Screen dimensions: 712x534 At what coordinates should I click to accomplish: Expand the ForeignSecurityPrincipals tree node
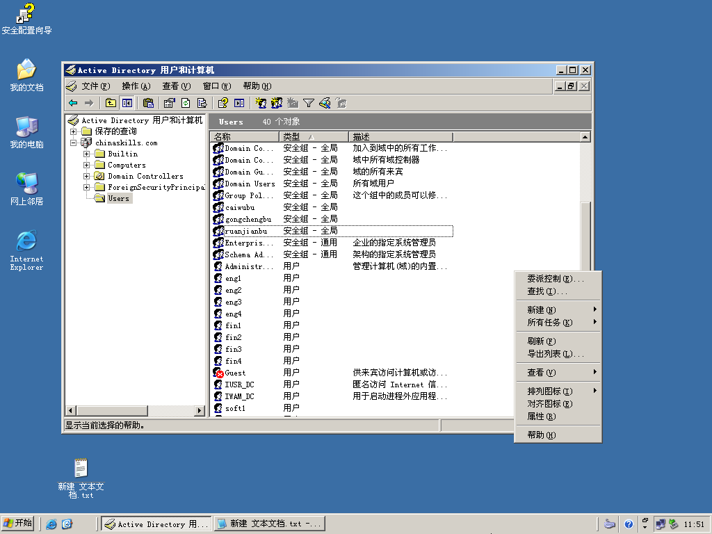86,187
